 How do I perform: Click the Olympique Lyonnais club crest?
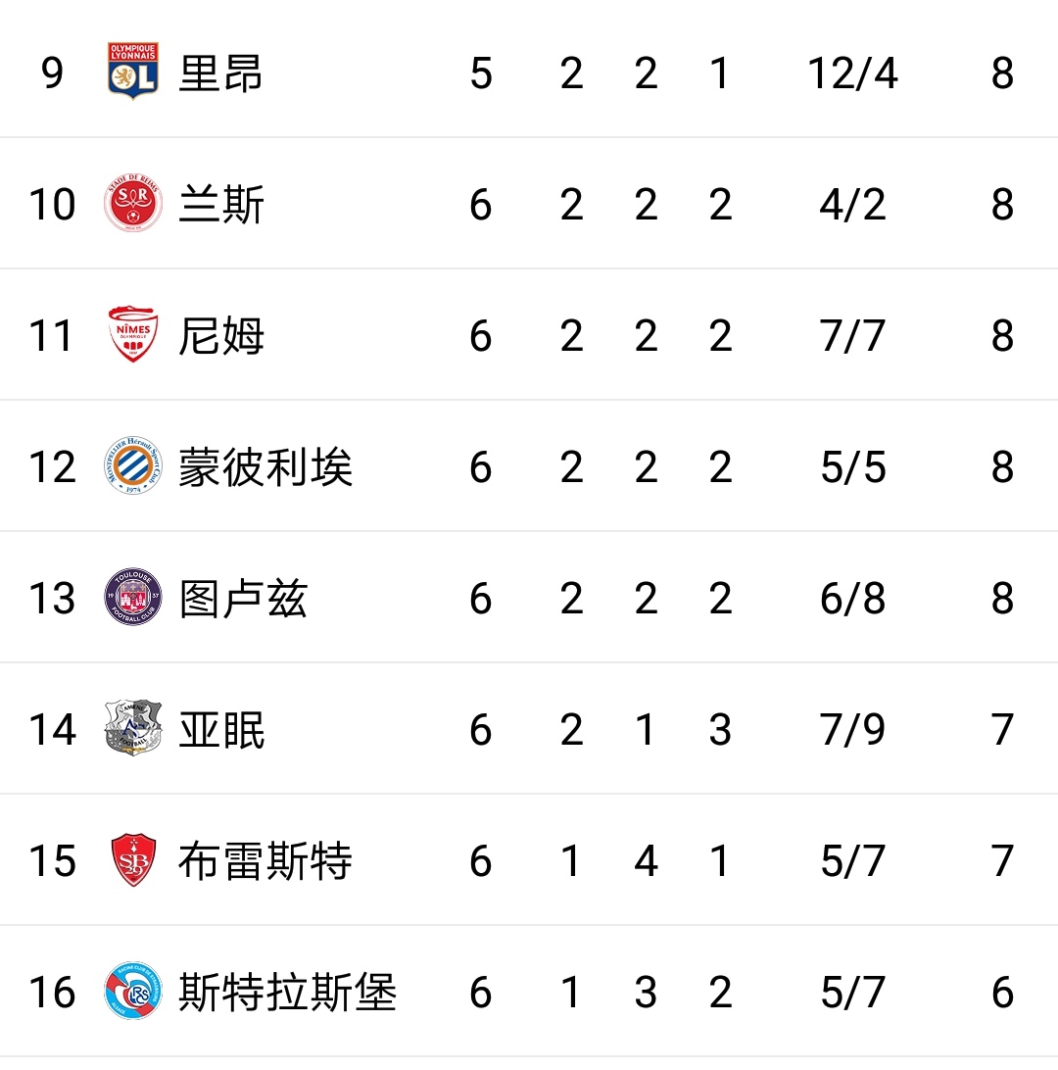point(133,72)
